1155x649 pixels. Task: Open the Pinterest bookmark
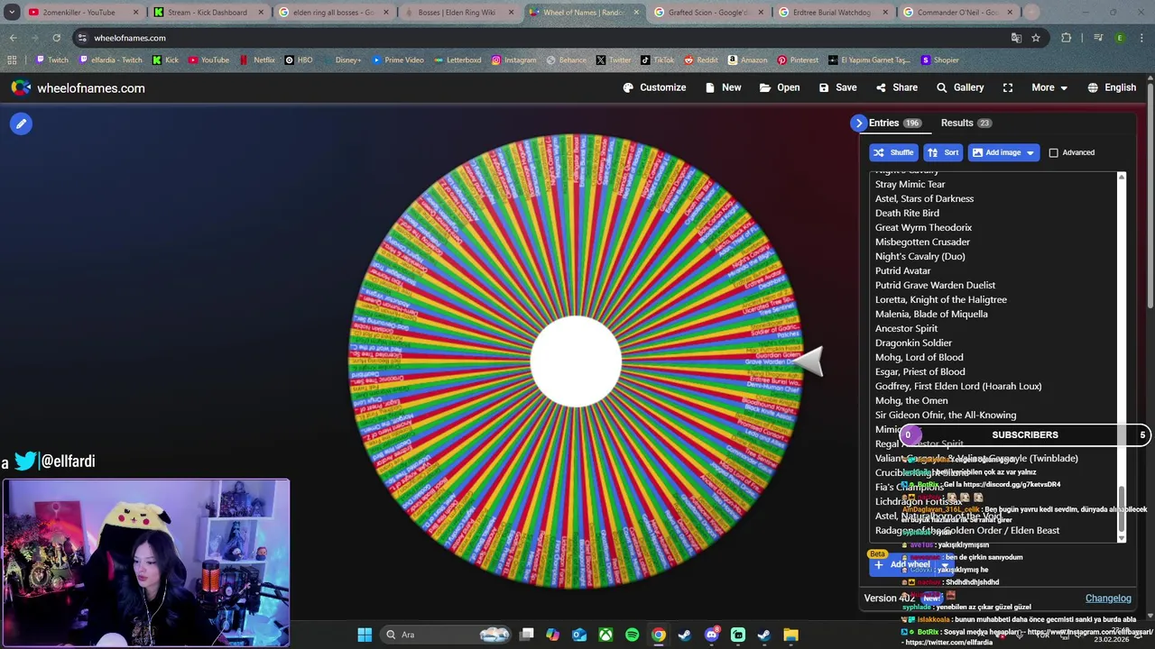point(798,60)
